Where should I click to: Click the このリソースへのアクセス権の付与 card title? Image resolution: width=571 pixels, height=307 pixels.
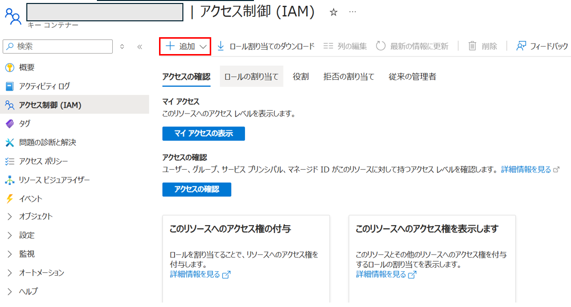pos(230,229)
